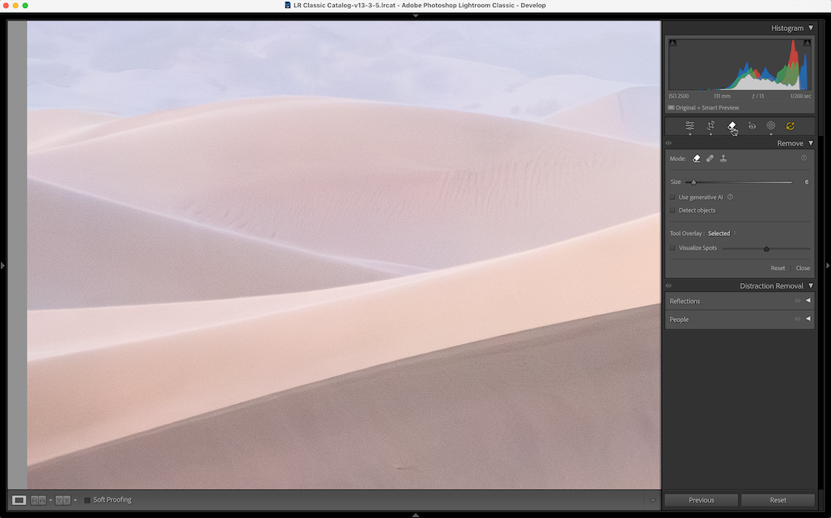The width and height of the screenshot is (831, 518).
Task: Select the Crop Overlay tool
Action: (711, 126)
